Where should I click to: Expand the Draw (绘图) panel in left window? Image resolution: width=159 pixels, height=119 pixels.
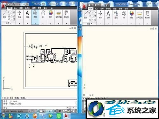8,23
